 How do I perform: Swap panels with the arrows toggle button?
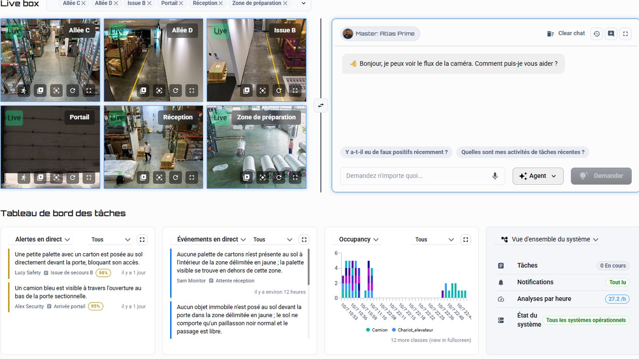point(321,105)
